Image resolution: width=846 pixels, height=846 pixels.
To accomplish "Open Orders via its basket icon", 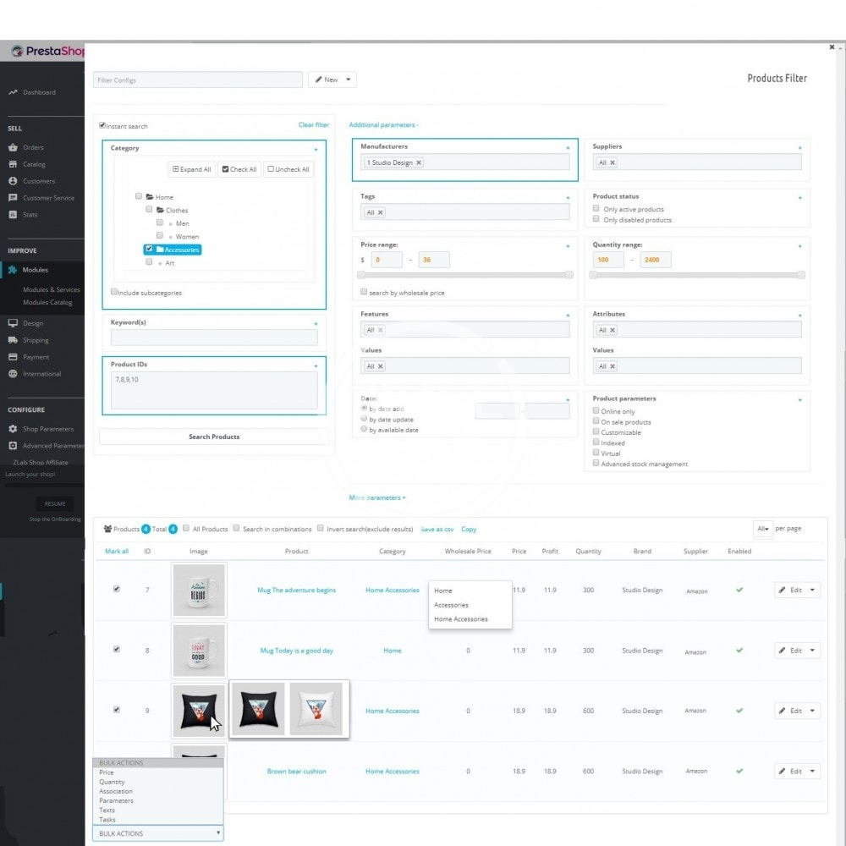I will click(x=13, y=147).
